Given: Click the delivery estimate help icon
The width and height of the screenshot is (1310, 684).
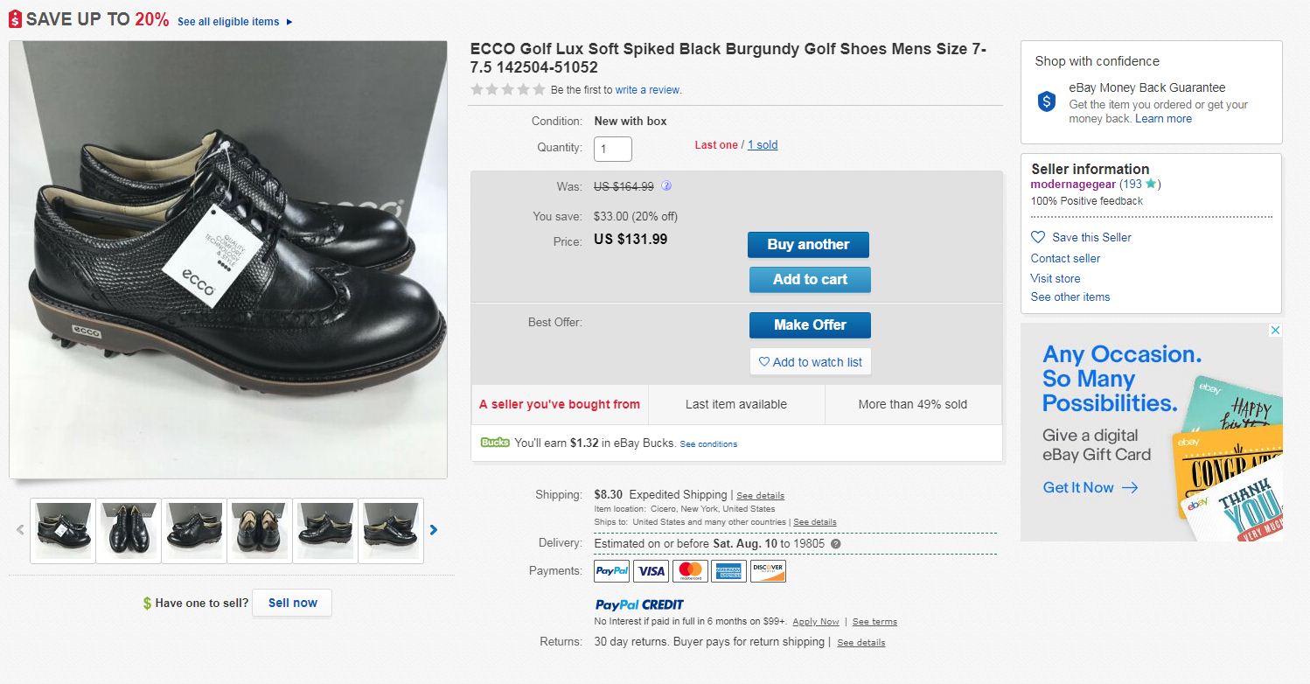Looking at the screenshot, I should (x=835, y=544).
